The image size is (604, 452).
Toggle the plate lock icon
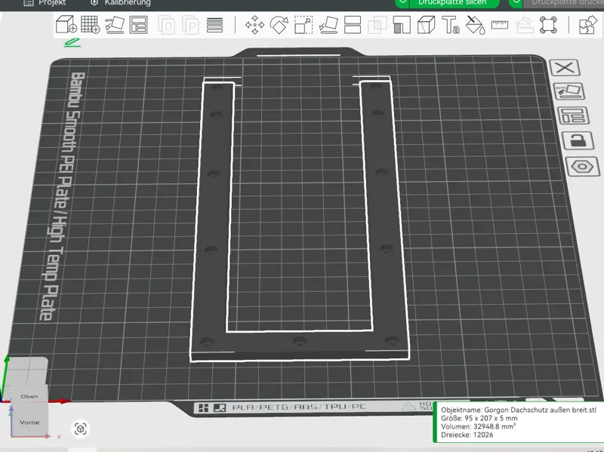coord(578,140)
